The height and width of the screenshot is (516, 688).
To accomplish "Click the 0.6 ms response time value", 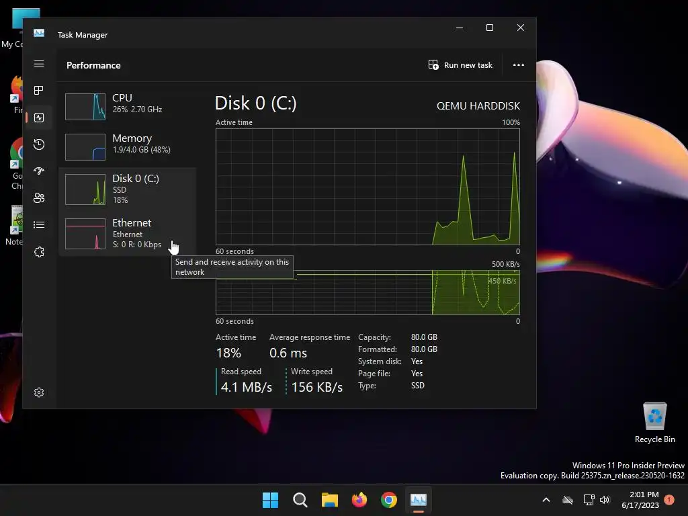I will [288, 353].
